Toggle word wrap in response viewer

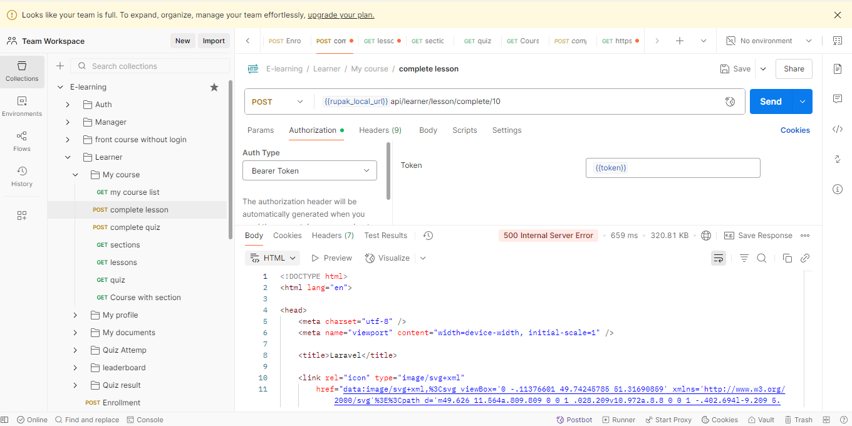tap(719, 258)
